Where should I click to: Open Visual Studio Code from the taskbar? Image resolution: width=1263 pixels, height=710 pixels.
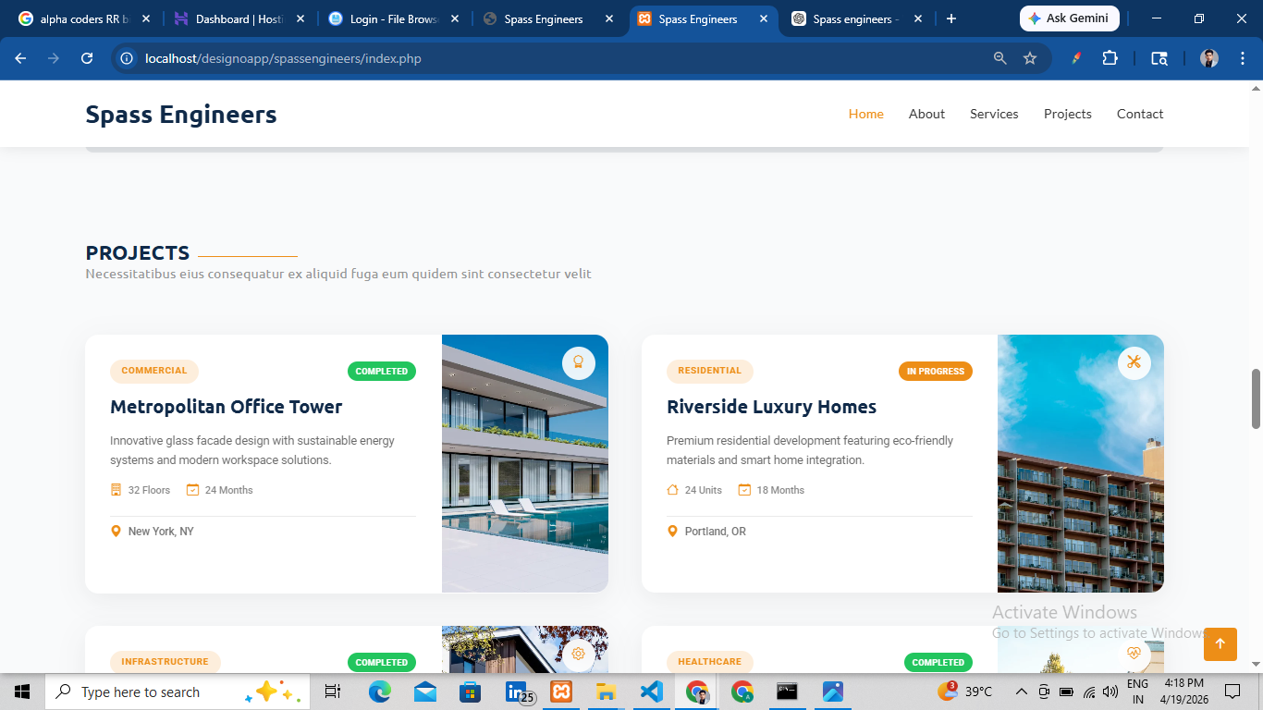tap(651, 692)
